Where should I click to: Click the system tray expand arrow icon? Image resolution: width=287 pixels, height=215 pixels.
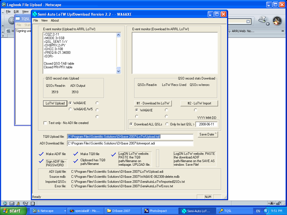(x=266, y=211)
